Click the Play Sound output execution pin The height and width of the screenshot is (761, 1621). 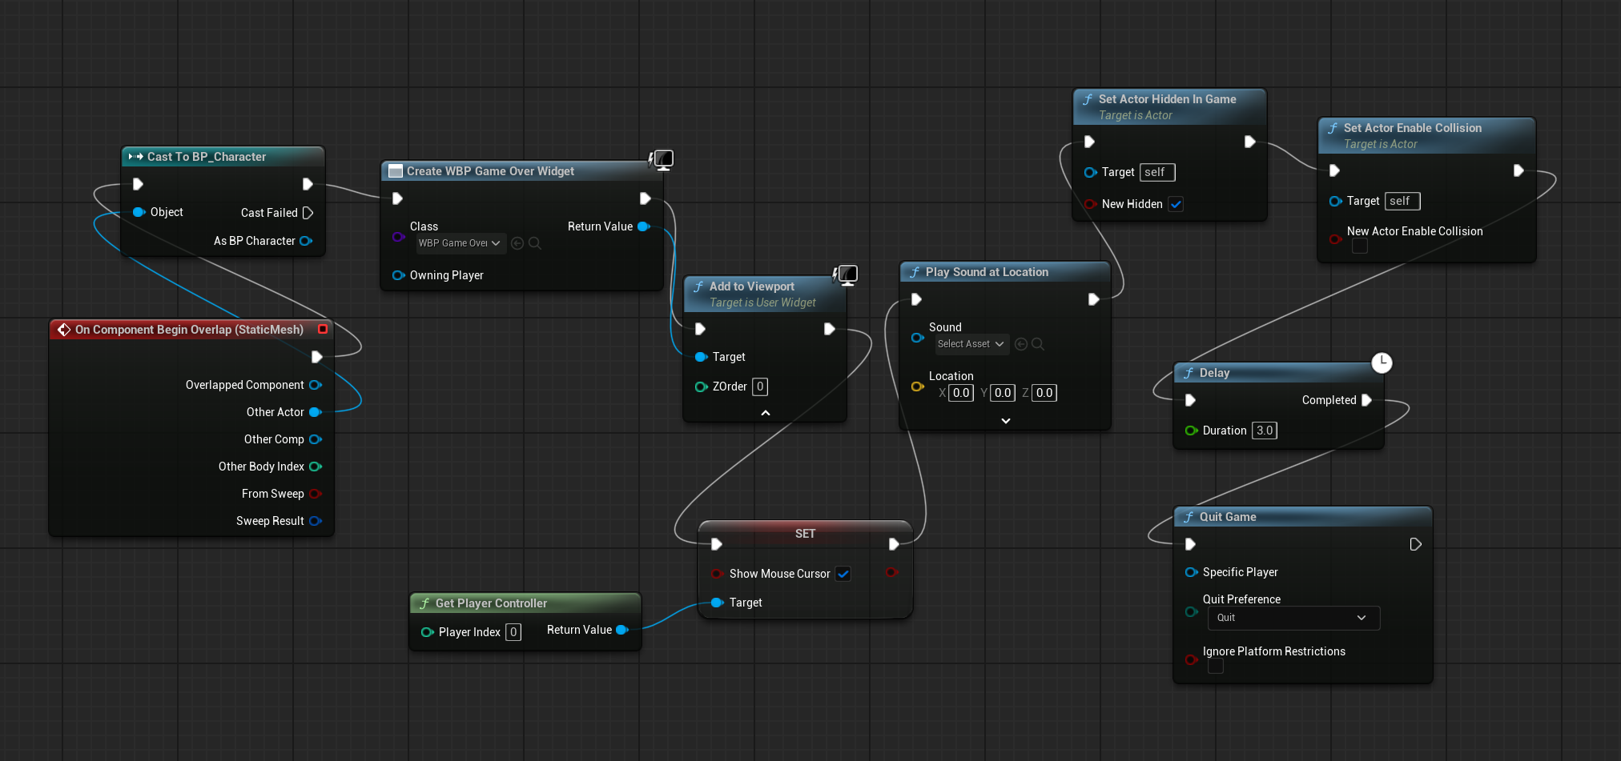tap(1093, 299)
